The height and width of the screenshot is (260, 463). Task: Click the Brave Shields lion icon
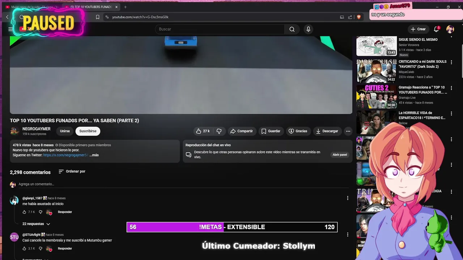coord(359,17)
